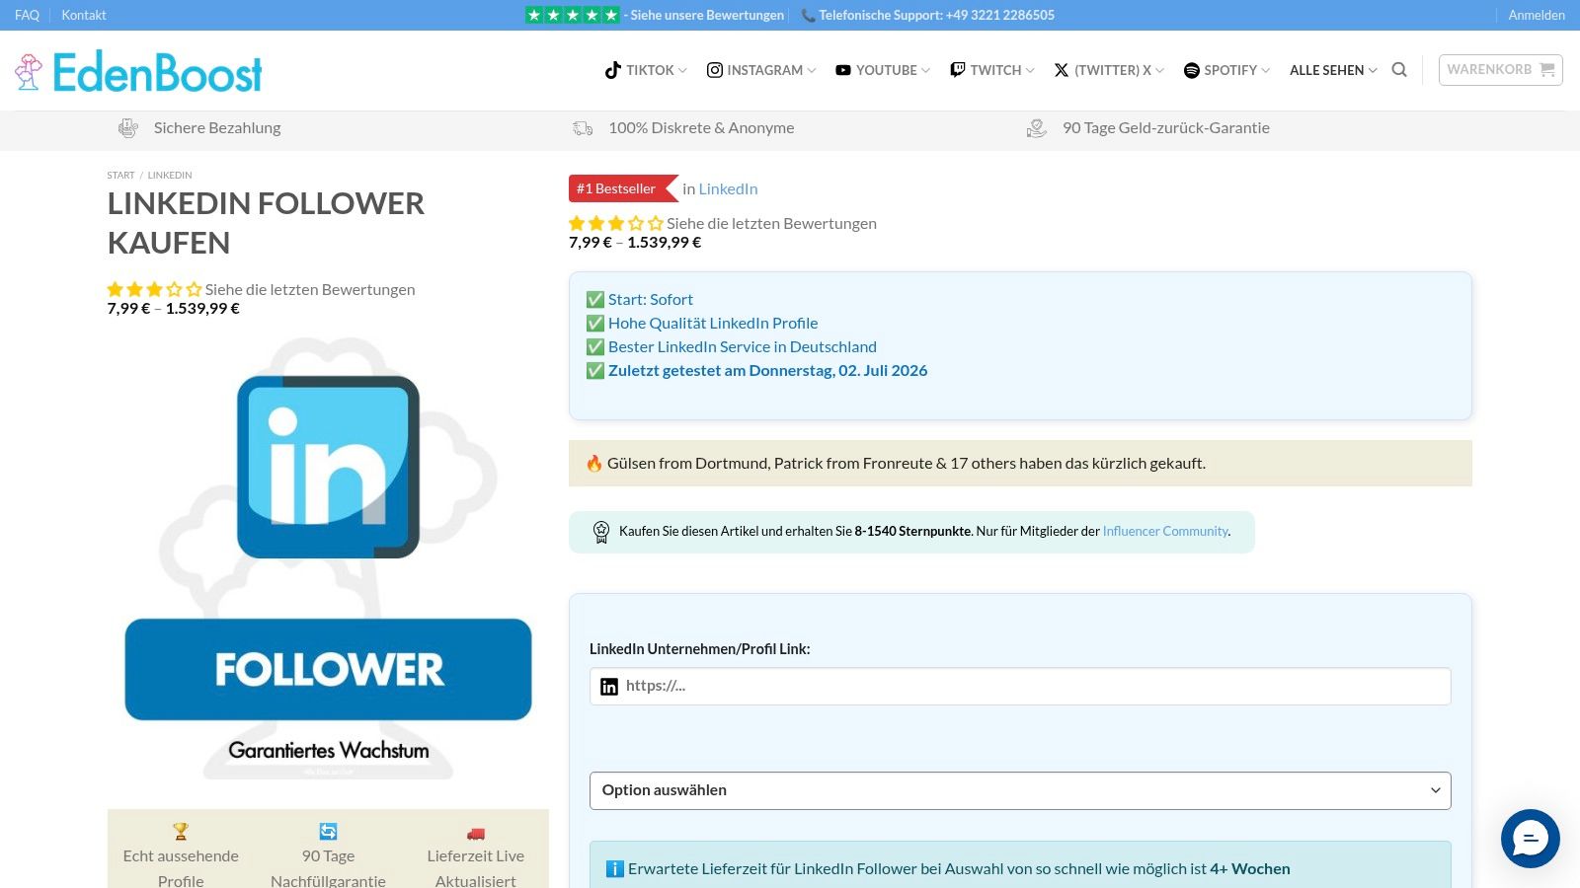This screenshot has width=1580, height=888.
Task: Click the Trustpilot green star rating
Action: 573,15
